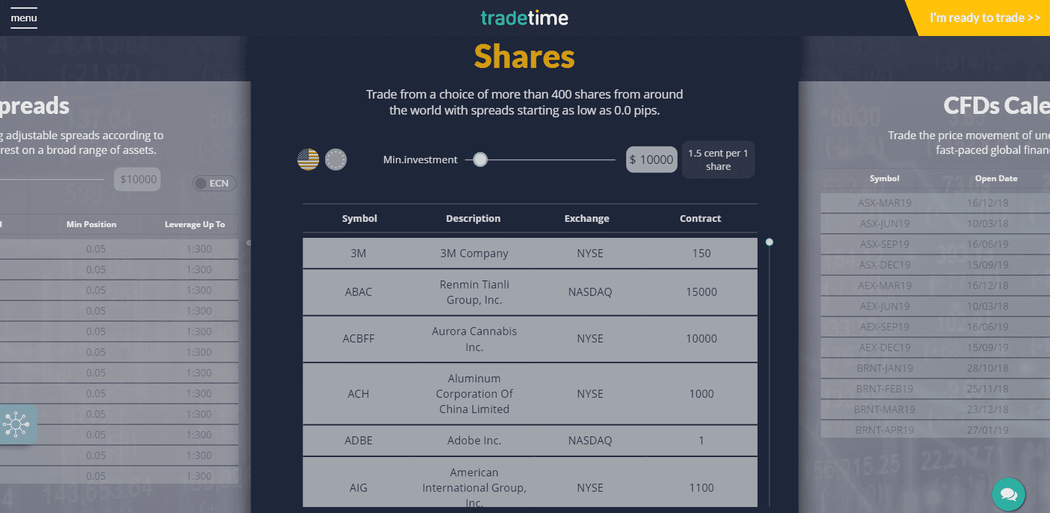This screenshot has height=513, width=1050.
Task: Click the $ 10000 investment amount field
Action: (652, 160)
